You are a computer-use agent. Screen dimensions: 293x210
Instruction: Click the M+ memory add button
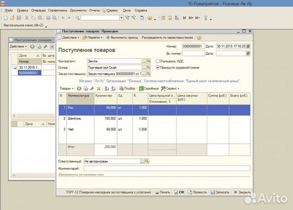coord(191,18)
